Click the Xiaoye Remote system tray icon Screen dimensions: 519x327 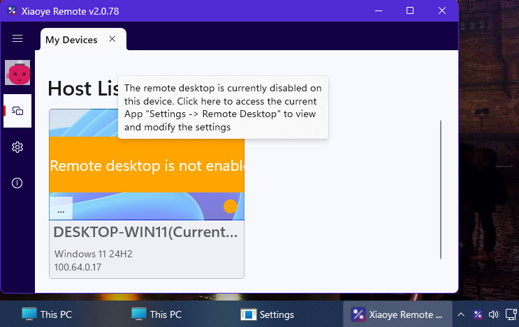coord(478,314)
